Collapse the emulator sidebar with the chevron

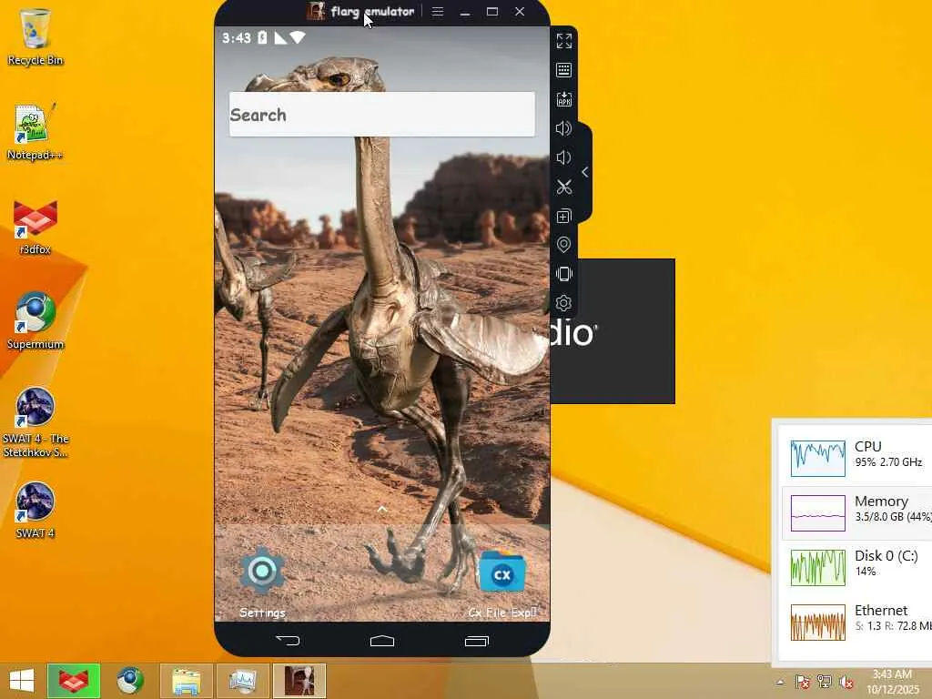(585, 172)
